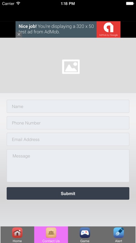Click into the Email Address field

coord(68,139)
